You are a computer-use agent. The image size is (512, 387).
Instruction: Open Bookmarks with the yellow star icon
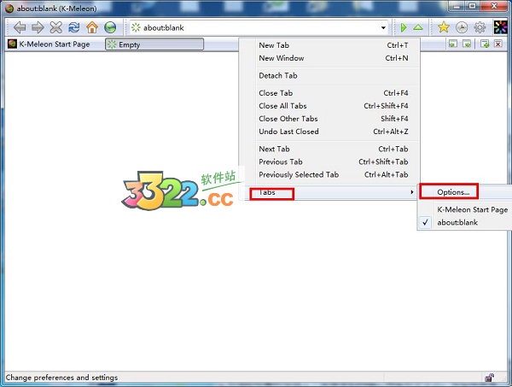point(444,27)
